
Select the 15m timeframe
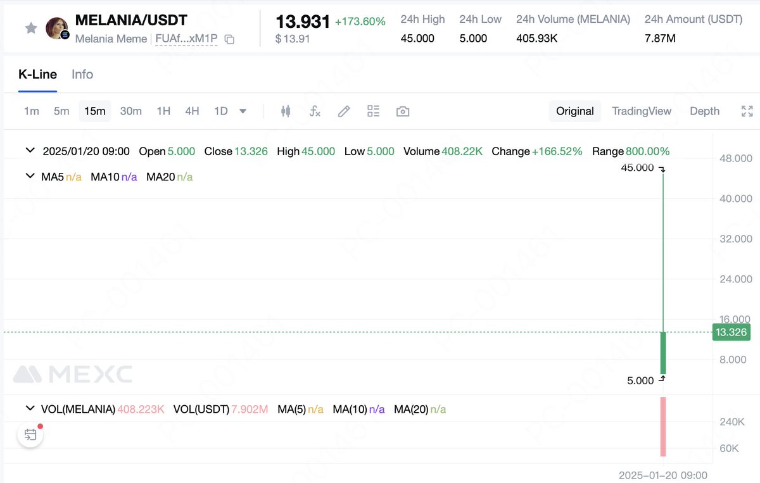point(95,111)
